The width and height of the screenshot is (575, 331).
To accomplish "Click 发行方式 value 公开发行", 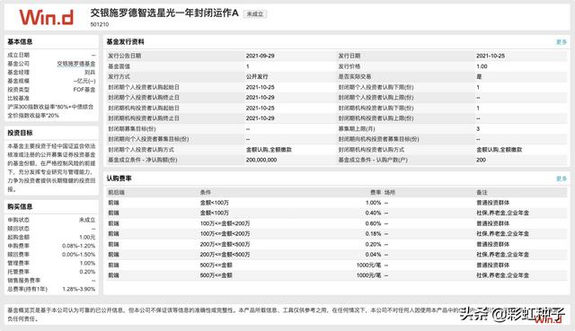I will point(257,77).
